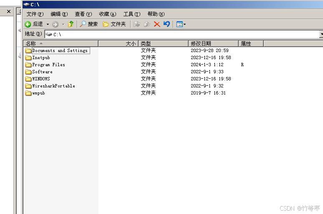Click the red Delete X toolbar icon

tap(157, 24)
